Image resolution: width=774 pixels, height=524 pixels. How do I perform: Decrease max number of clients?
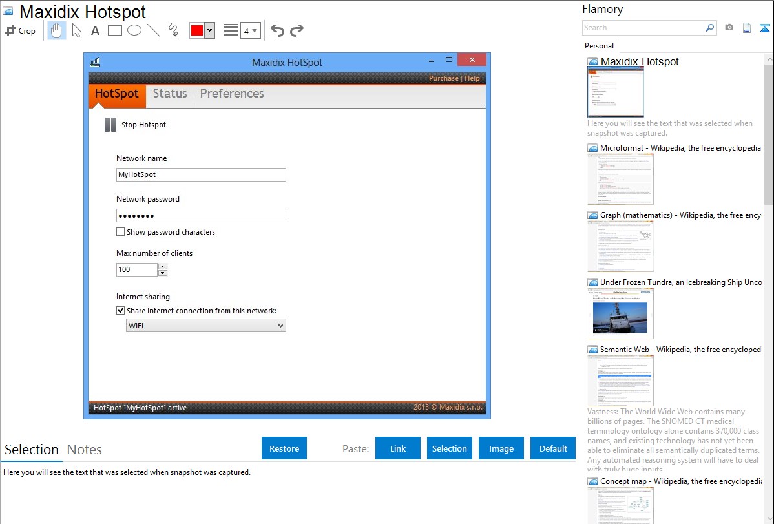click(162, 273)
